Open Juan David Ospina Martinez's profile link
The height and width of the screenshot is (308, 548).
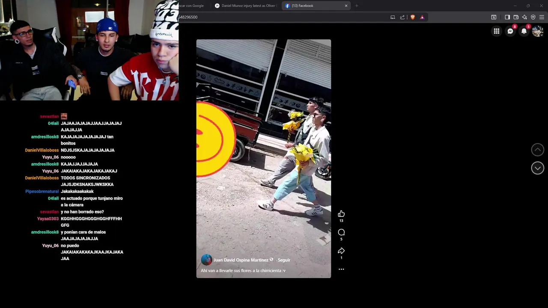(x=241, y=260)
